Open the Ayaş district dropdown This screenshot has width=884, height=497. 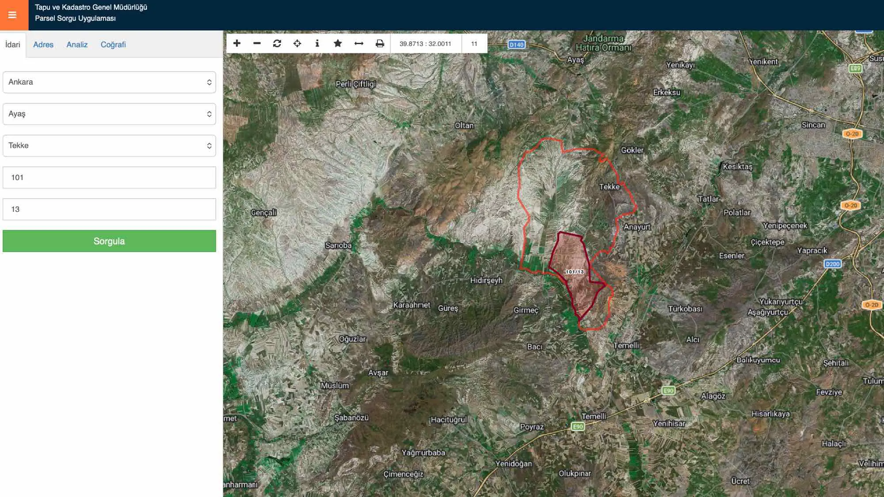[x=109, y=114]
